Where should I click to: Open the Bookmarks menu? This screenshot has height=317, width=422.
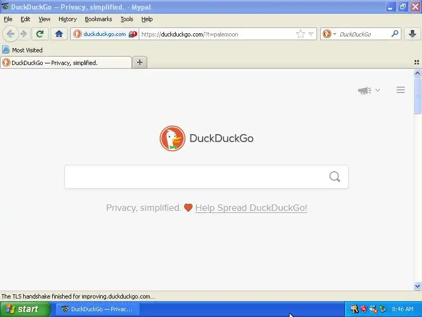pyautogui.click(x=99, y=19)
